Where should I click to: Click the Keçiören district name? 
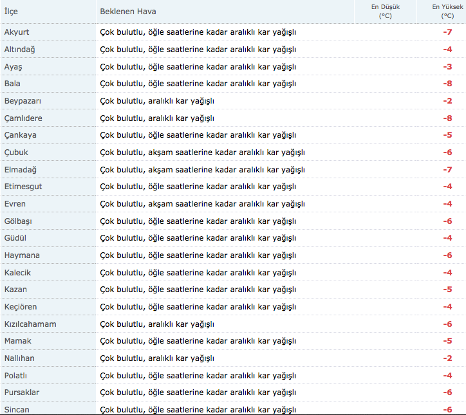21,307
